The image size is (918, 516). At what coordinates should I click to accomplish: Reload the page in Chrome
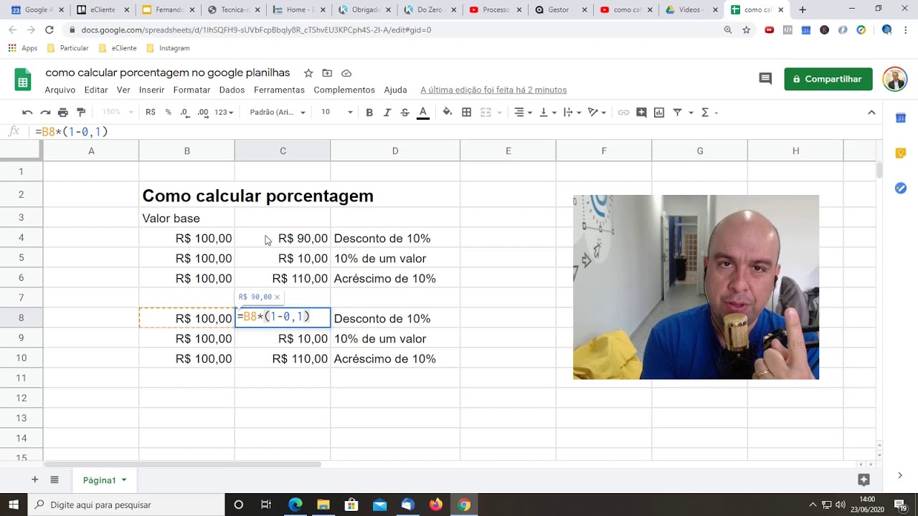coord(49,30)
